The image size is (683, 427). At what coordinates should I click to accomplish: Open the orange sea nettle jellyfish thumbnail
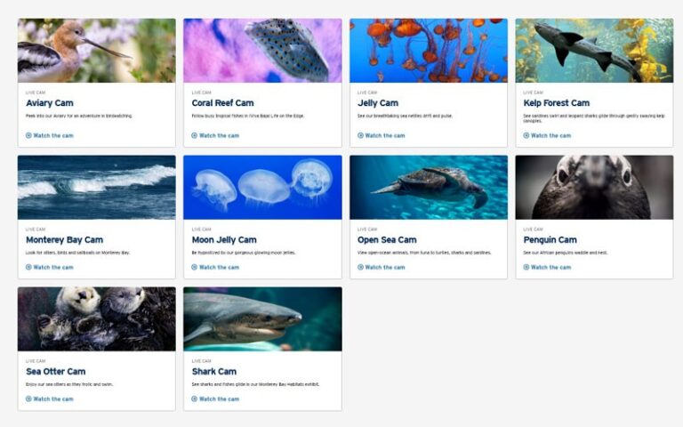(429, 51)
